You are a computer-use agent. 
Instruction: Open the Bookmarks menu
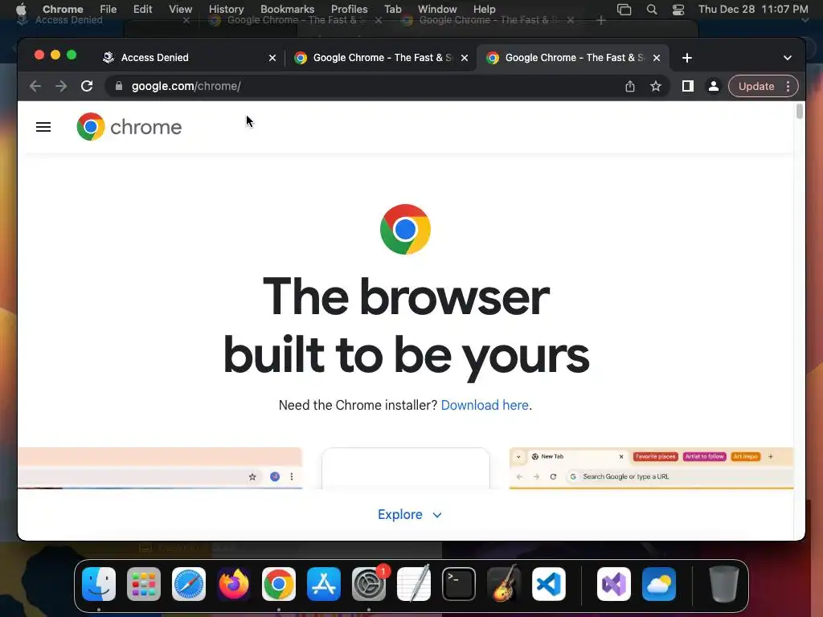tap(287, 9)
